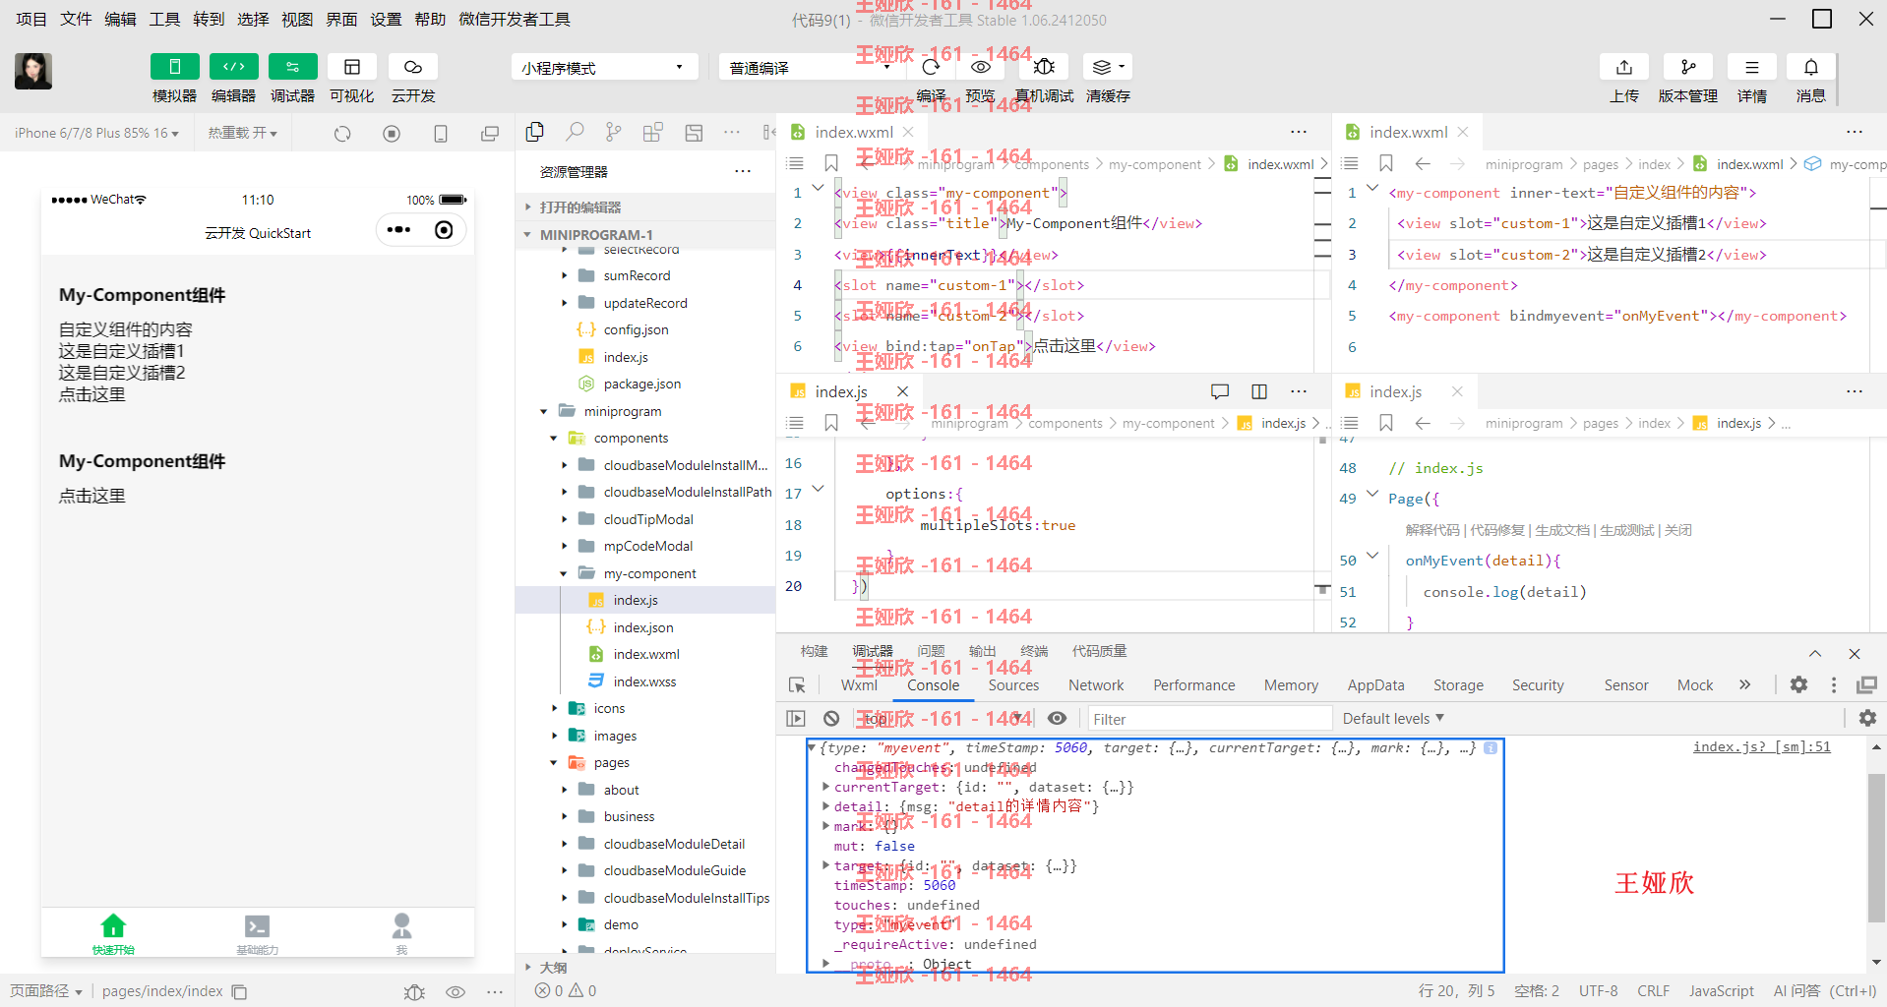The height and width of the screenshot is (1007, 1887).
Task: Open comment icon in index.js pane
Action: click(1220, 391)
